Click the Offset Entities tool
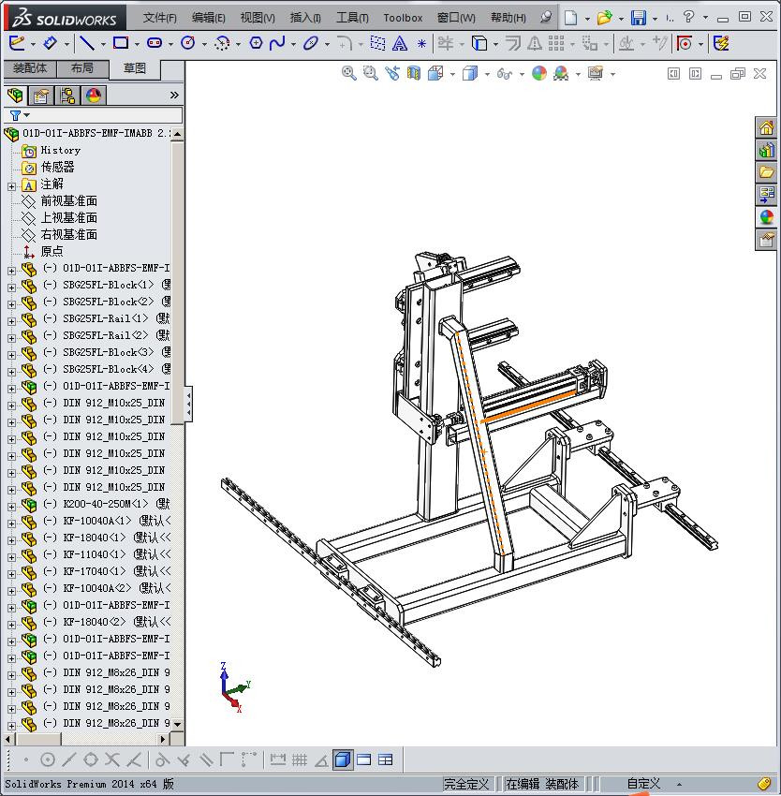 [513, 43]
